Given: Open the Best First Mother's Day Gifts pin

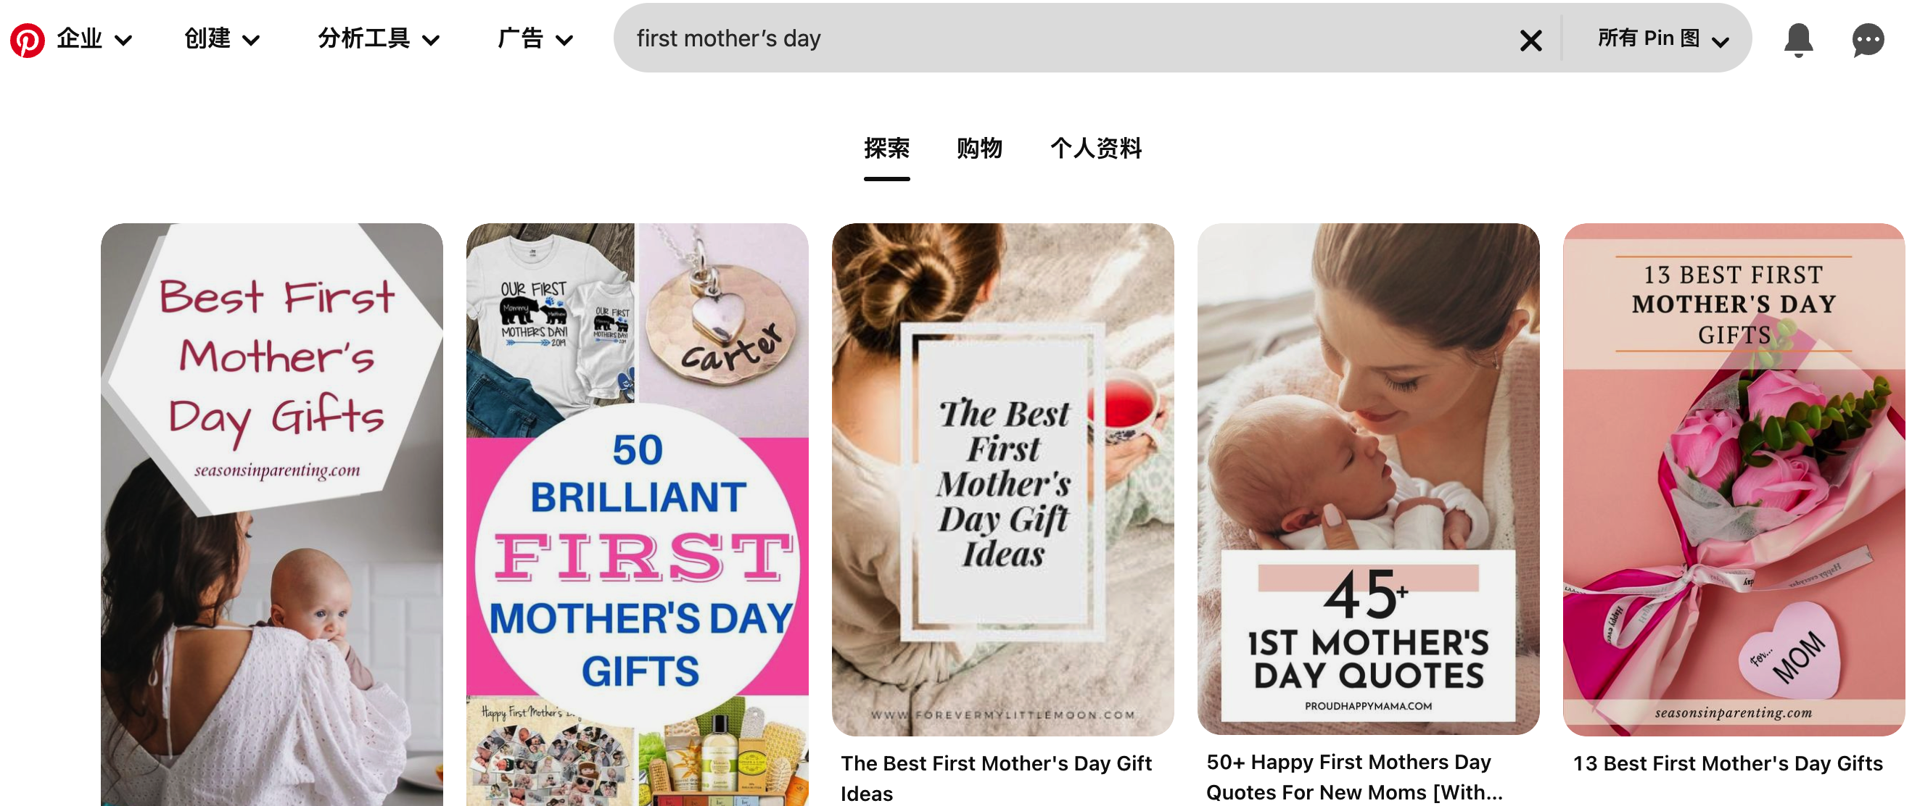Looking at the screenshot, I should (272, 515).
